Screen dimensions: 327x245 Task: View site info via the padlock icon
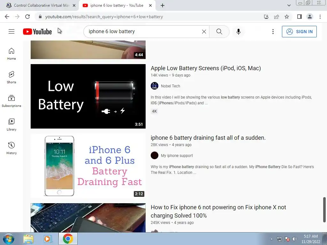[x=40, y=17]
